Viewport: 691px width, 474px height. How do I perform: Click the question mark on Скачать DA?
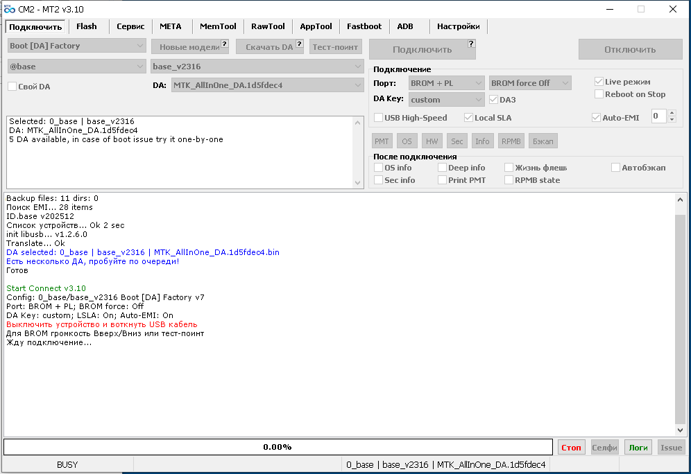(x=300, y=44)
